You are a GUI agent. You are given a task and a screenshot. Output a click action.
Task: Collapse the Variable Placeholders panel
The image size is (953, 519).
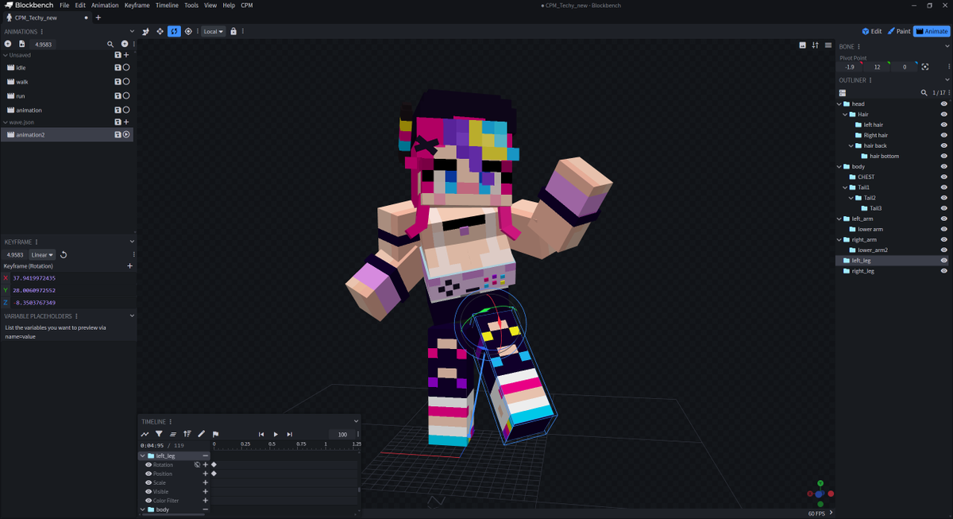[132, 316]
